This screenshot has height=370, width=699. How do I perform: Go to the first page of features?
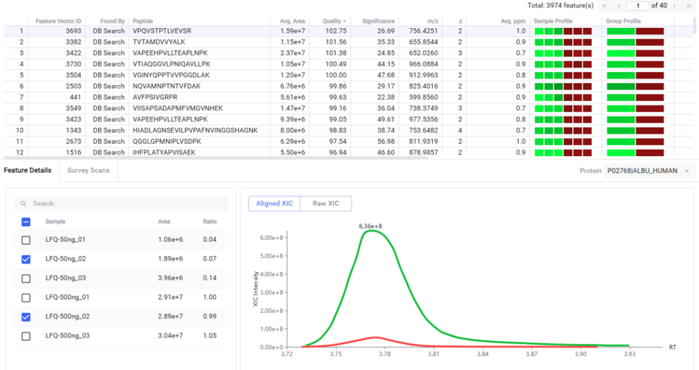tap(605, 5)
